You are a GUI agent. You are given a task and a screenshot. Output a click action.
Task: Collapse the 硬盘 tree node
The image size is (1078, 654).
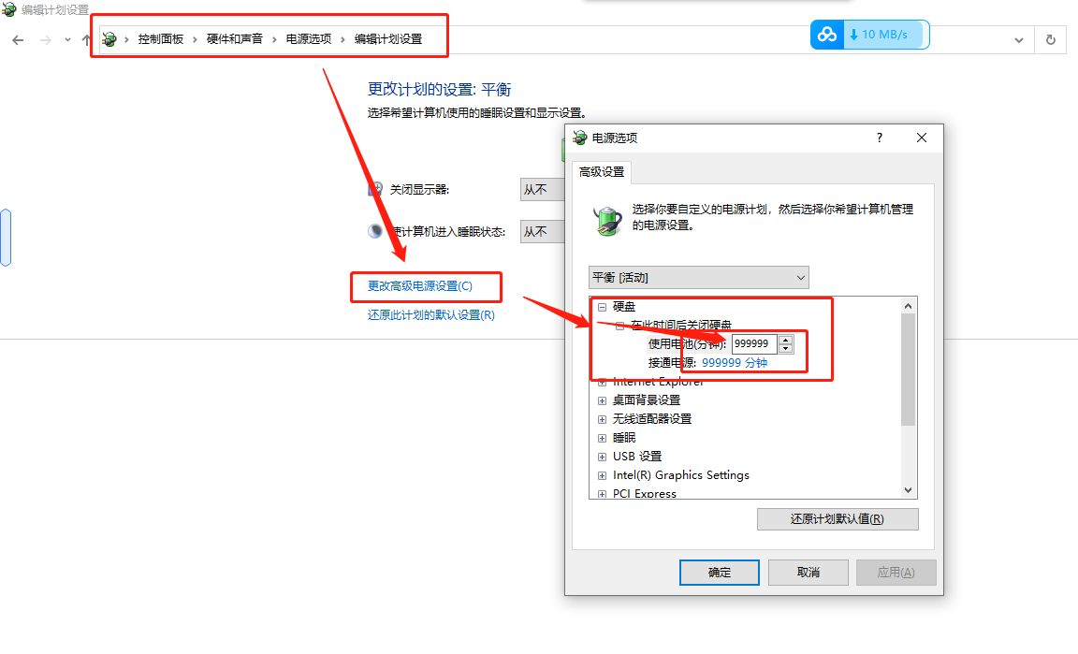(602, 307)
